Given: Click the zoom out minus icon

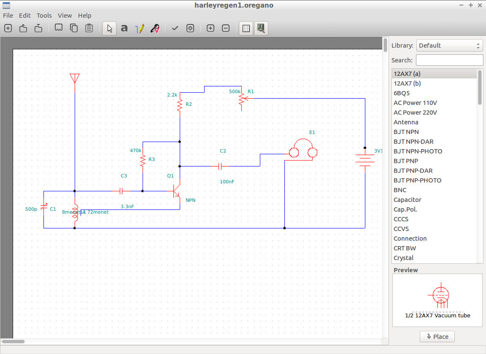Looking at the screenshot, I should (x=226, y=28).
